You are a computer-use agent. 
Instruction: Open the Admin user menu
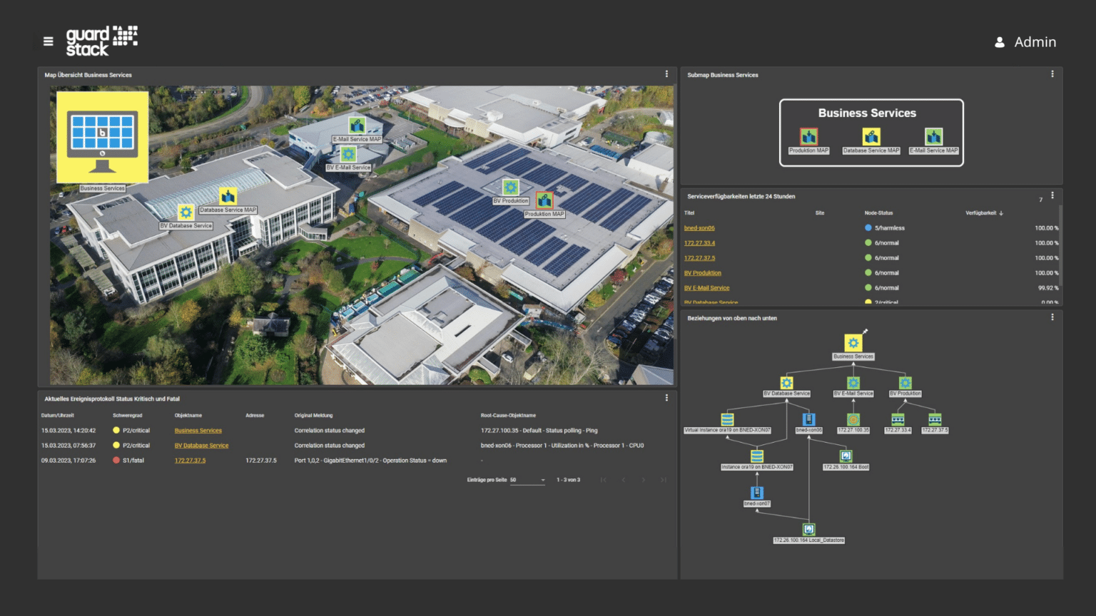[1025, 42]
